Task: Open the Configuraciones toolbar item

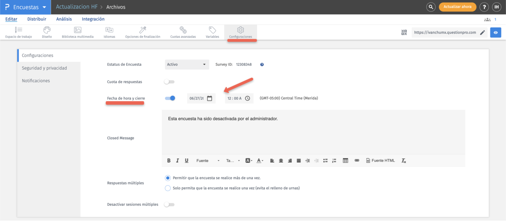Action: (x=240, y=32)
